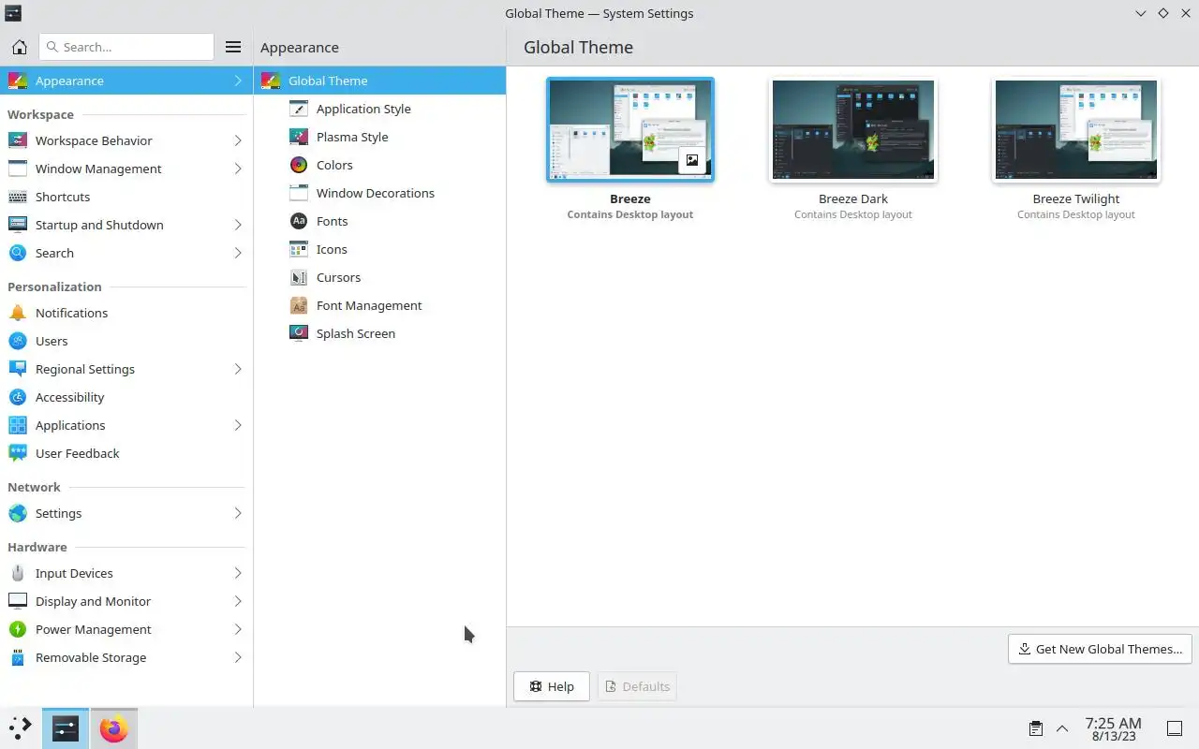Click the preview icon on Breeze thumbnail
Image resolution: width=1199 pixels, height=749 pixels.
pyautogui.click(x=692, y=160)
